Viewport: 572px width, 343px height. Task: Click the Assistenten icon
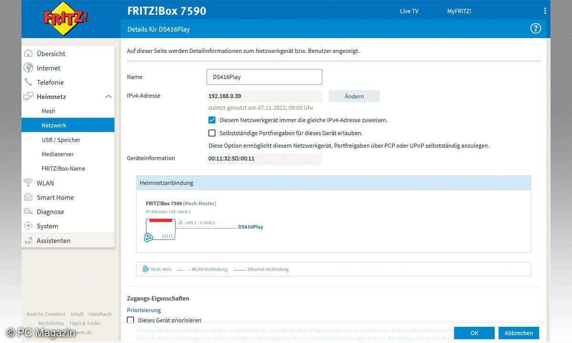(29, 240)
